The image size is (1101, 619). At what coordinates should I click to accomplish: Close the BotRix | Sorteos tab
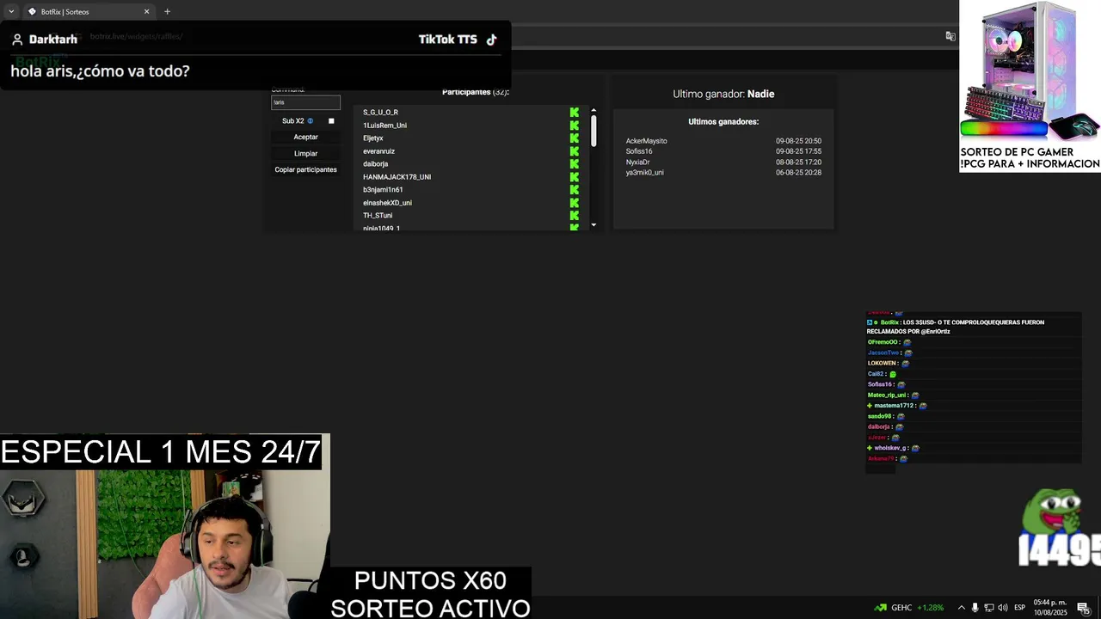pos(146,11)
